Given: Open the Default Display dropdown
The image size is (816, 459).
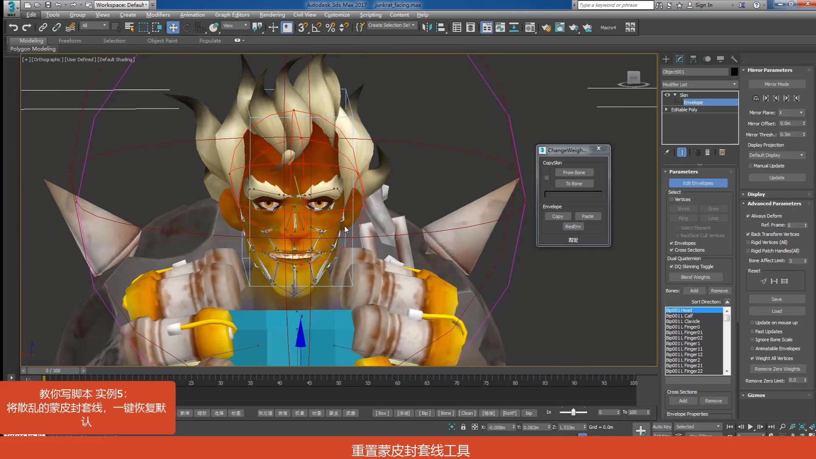Looking at the screenshot, I should 776,155.
